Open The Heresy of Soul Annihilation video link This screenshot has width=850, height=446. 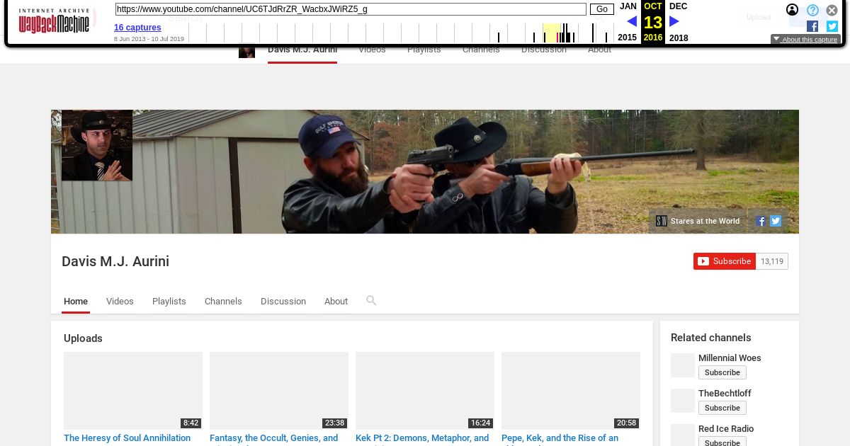[127, 438]
